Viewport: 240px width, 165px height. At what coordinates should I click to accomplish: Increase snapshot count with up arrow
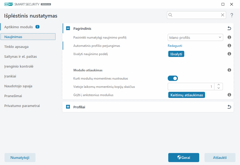(x=219, y=85)
